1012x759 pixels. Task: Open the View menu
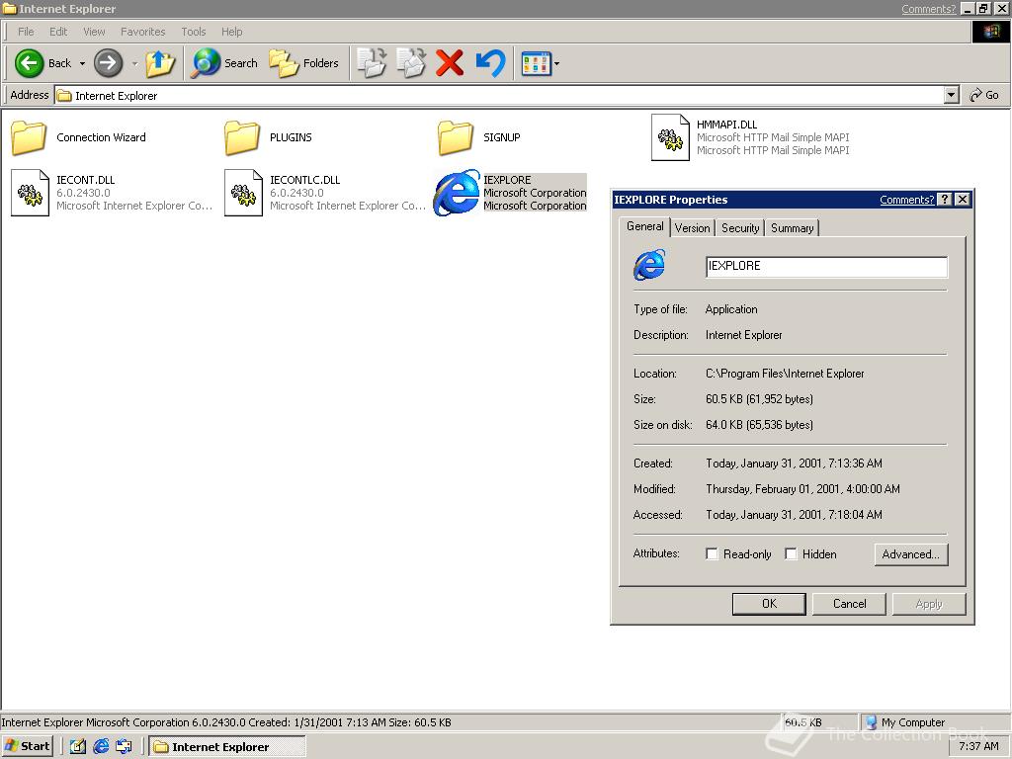[x=94, y=32]
